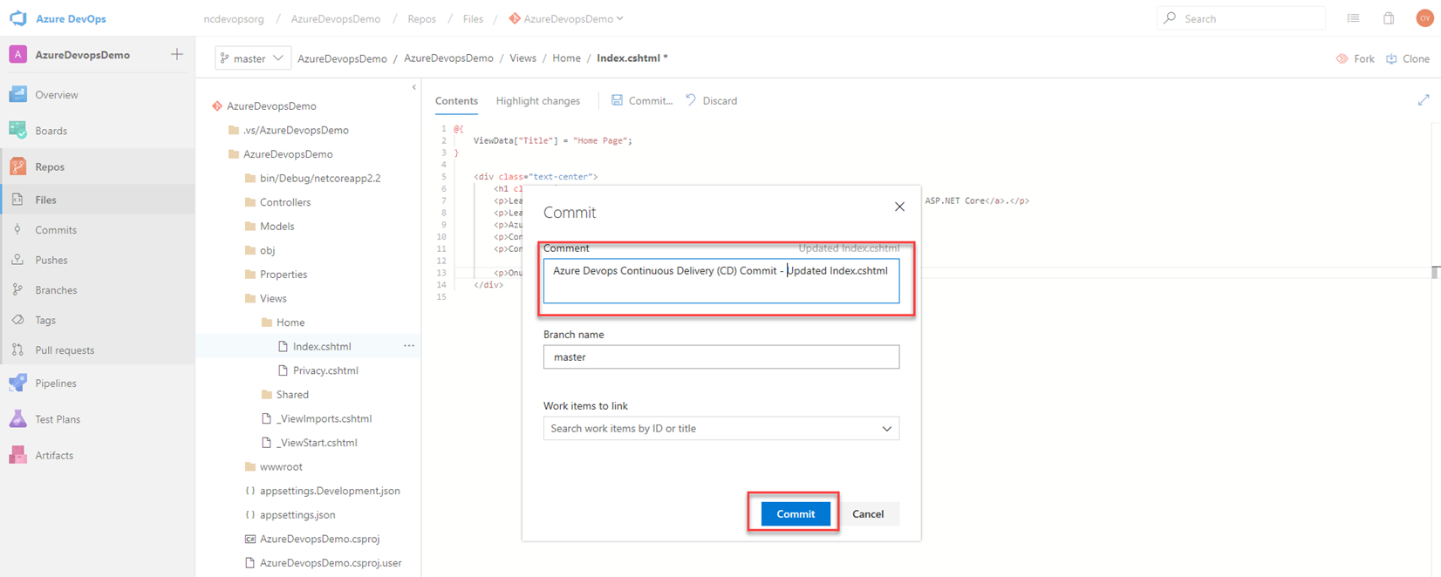Open the work items list icon
Image resolution: width=1441 pixels, height=577 pixels.
pyautogui.click(x=1353, y=18)
